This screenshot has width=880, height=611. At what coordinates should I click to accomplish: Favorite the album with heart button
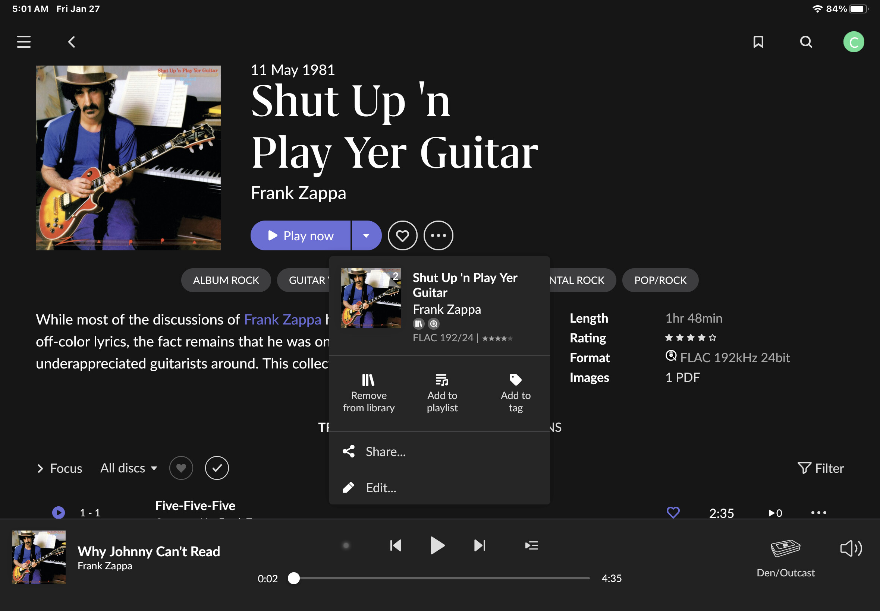coord(402,235)
